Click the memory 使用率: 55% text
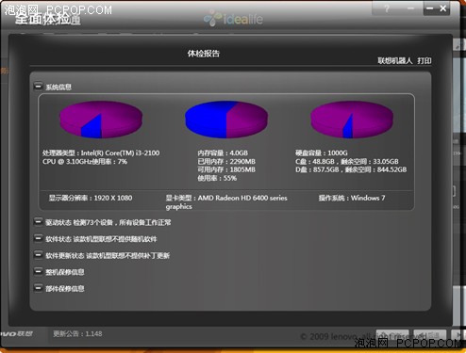Image resolution: width=466 pixels, height=353 pixels. tap(217, 178)
